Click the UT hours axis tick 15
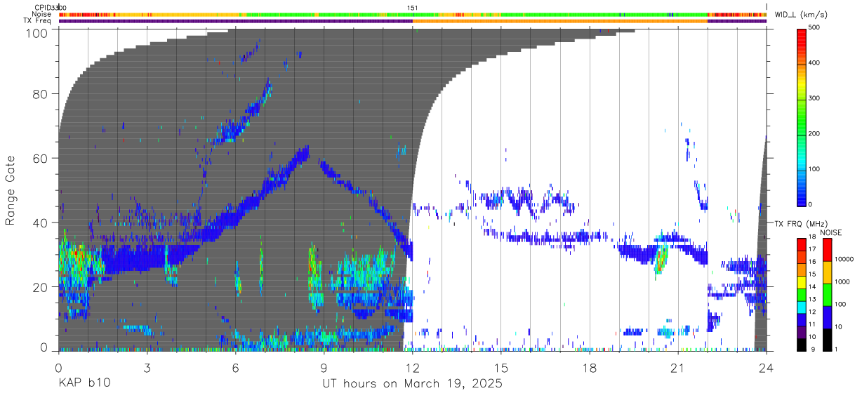 click(501, 368)
